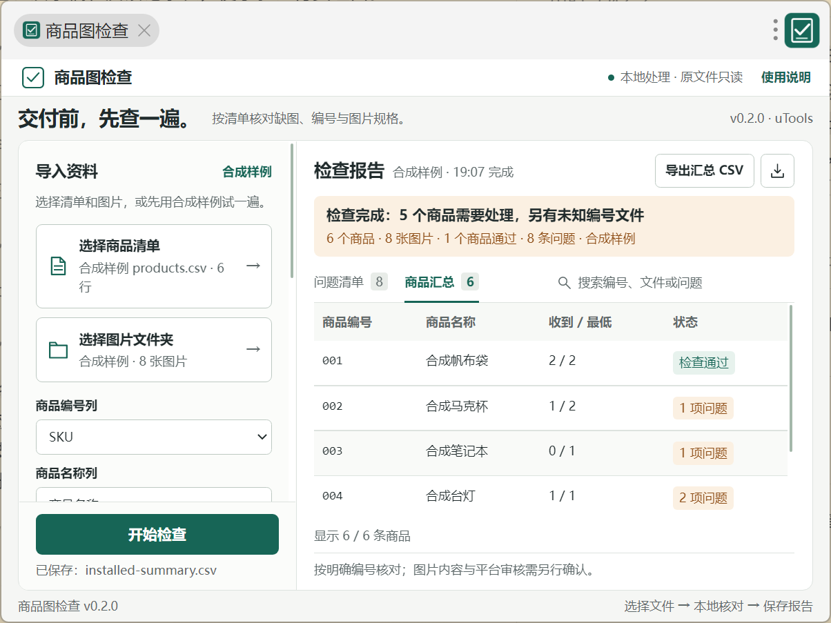The width and height of the screenshot is (831, 623).
Task: Select product code 002 cell
Action: coord(333,406)
